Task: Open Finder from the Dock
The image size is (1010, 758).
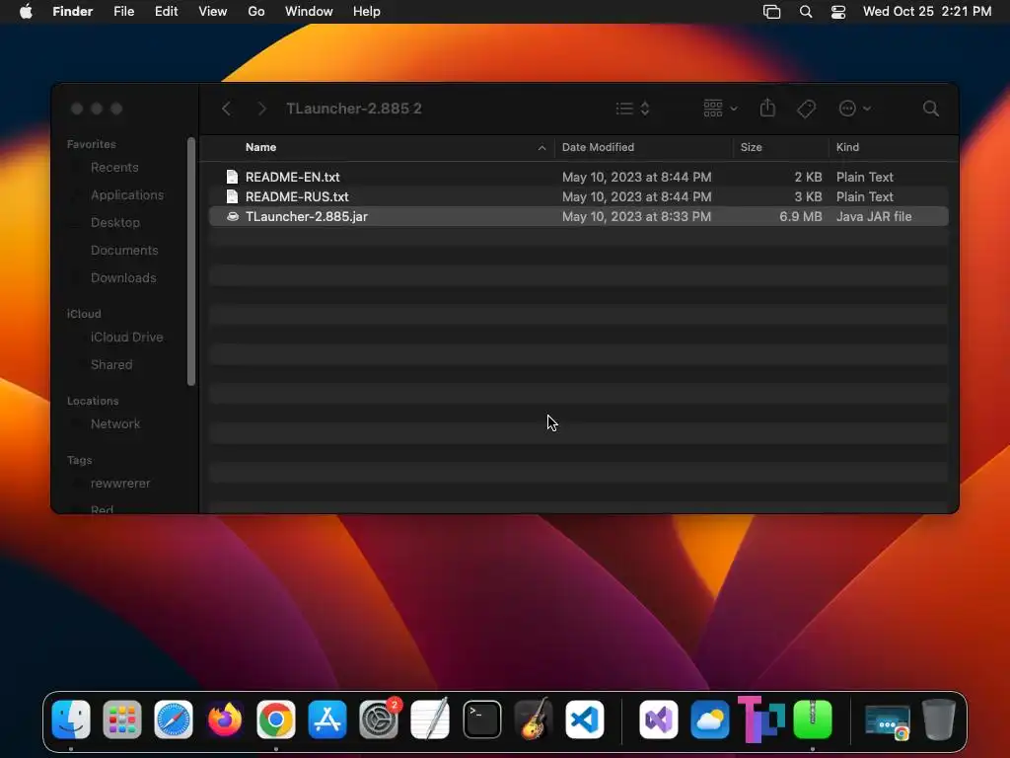Action: click(x=71, y=719)
